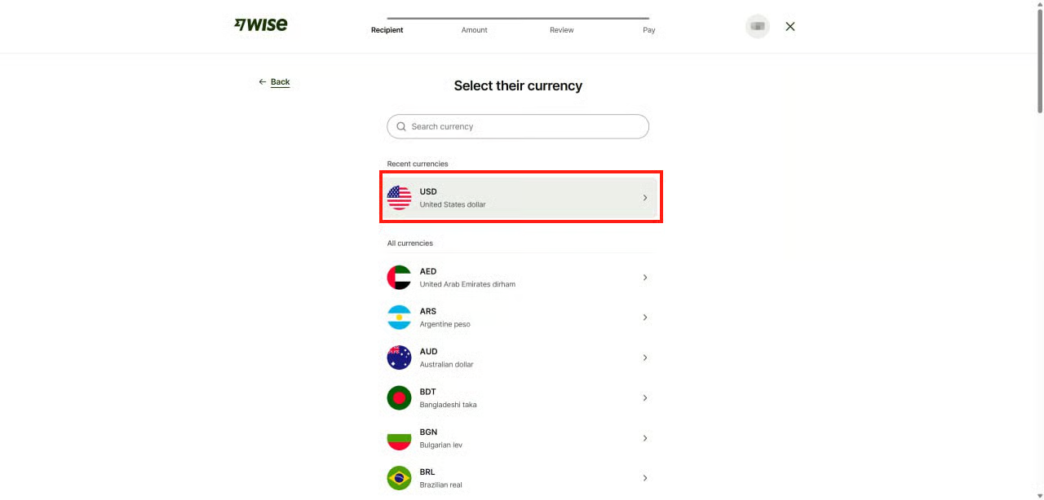Click the Argentine flag icon
Screen dimensions: 1044x500
pyautogui.click(x=399, y=318)
